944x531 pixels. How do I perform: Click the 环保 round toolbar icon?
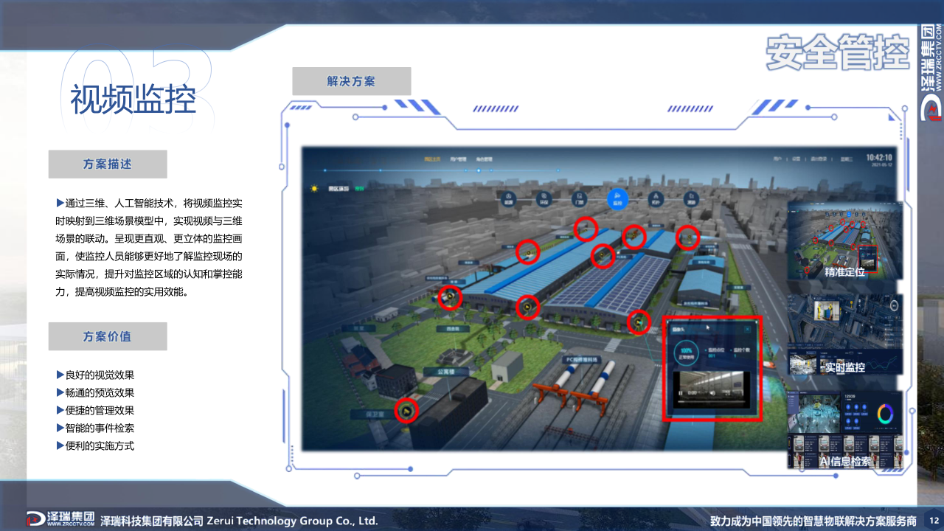pos(544,200)
